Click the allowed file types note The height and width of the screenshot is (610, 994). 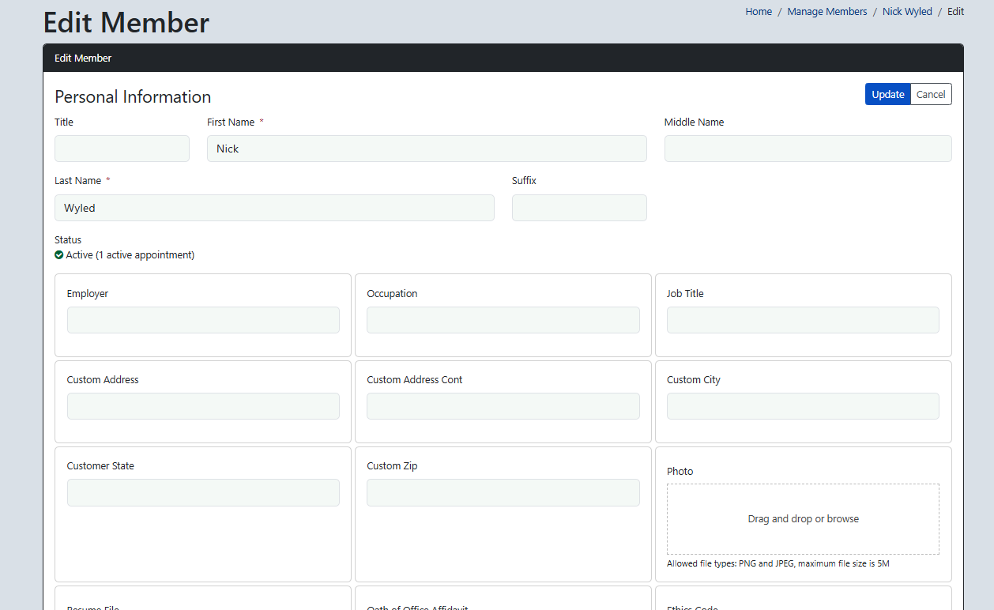(778, 564)
